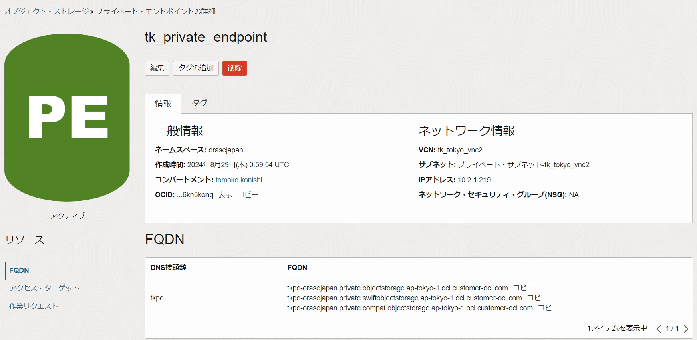Go to the previous FQDN page arrow
This screenshot has width=697, height=340.
pos(659,329)
